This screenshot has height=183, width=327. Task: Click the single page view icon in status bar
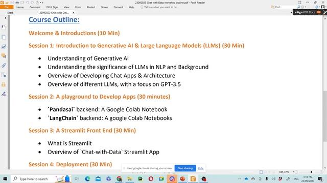261,172
